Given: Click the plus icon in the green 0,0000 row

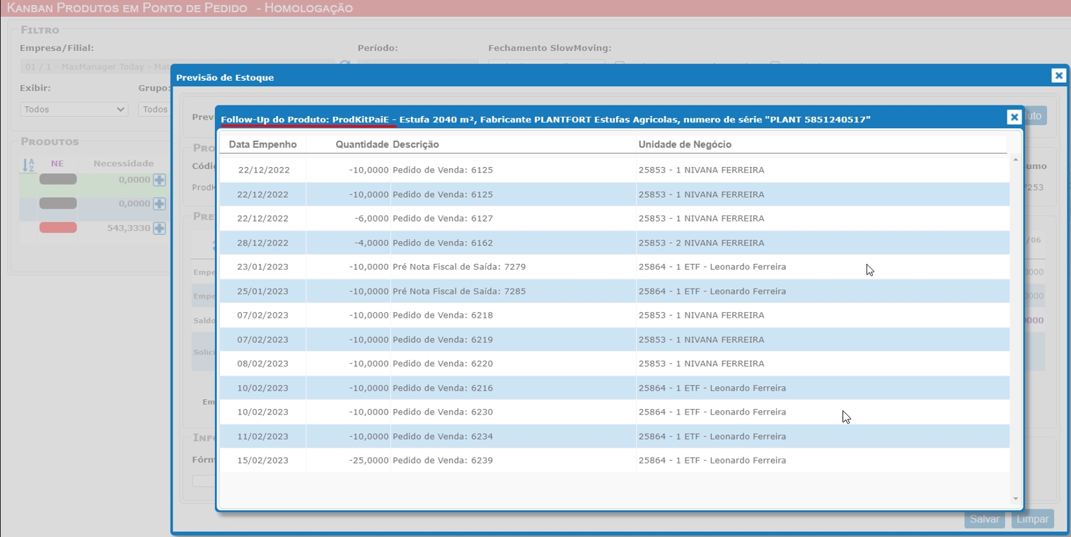Looking at the screenshot, I should [159, 180].
